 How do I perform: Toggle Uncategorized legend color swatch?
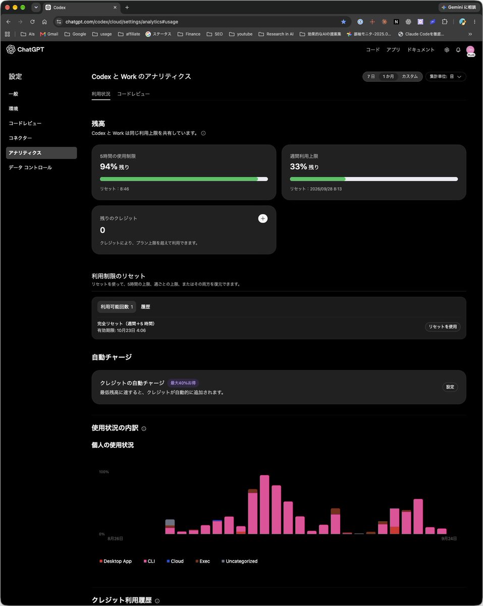point(223,561)
